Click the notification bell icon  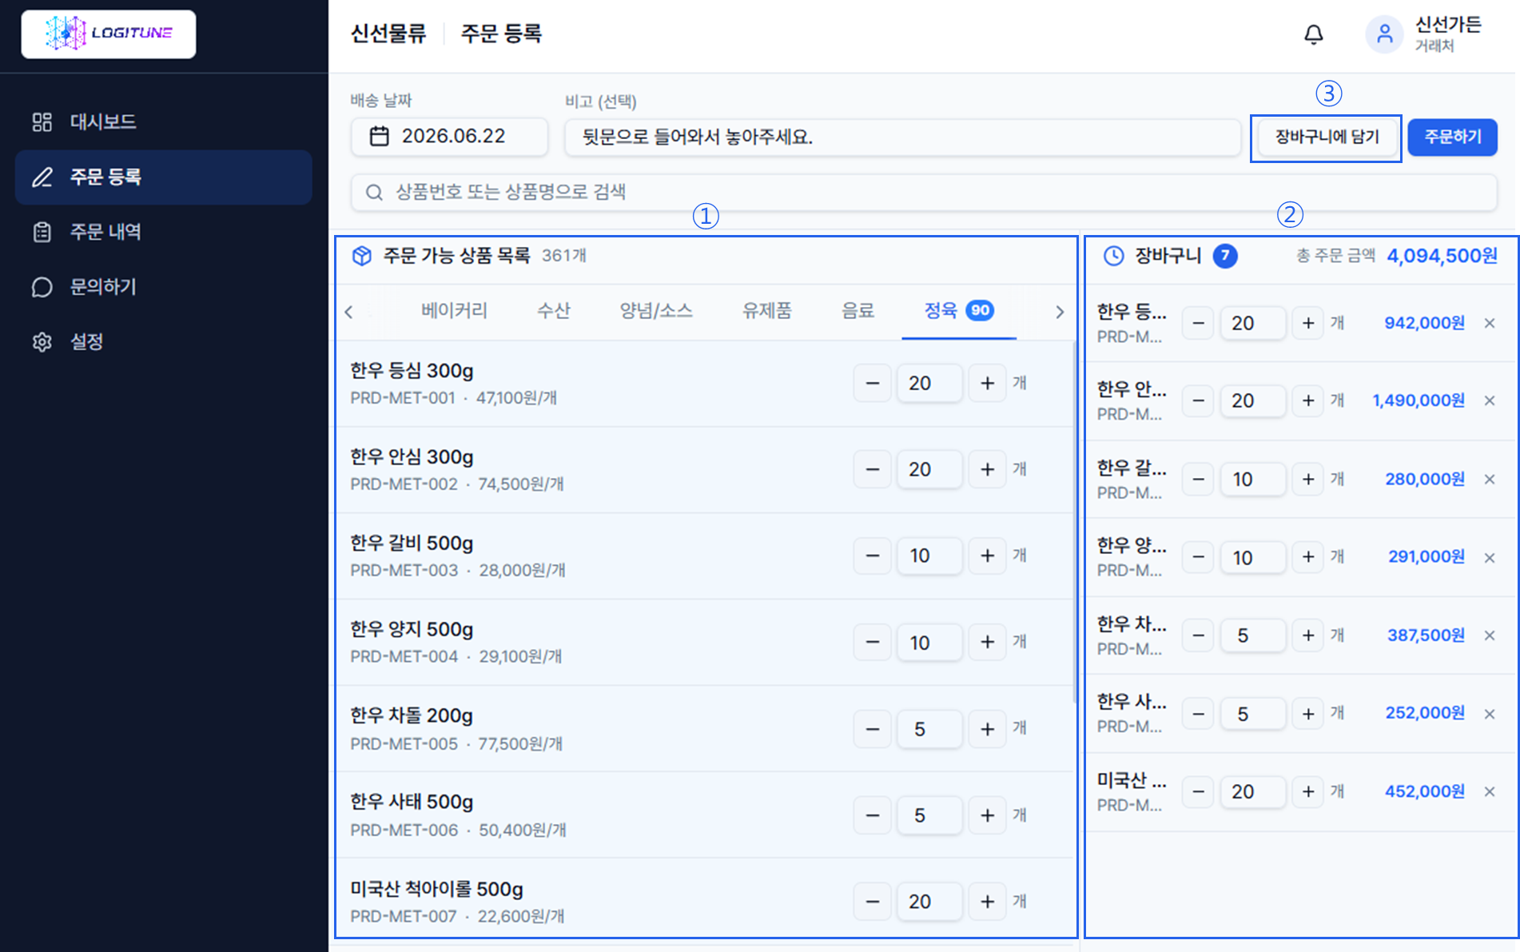coord(1313,34)
